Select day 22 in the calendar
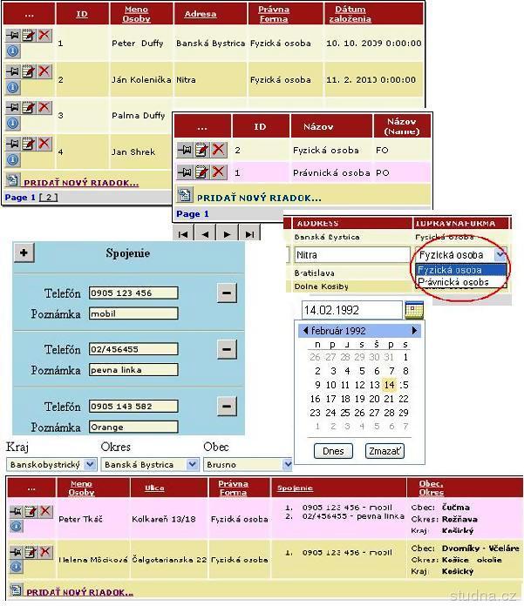 tap(404, 399)
